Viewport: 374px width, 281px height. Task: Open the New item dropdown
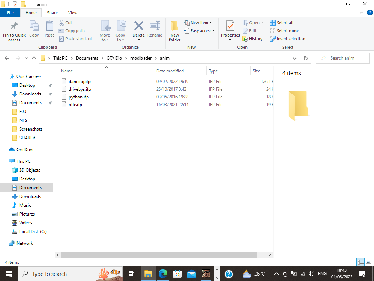coord(198,23)
